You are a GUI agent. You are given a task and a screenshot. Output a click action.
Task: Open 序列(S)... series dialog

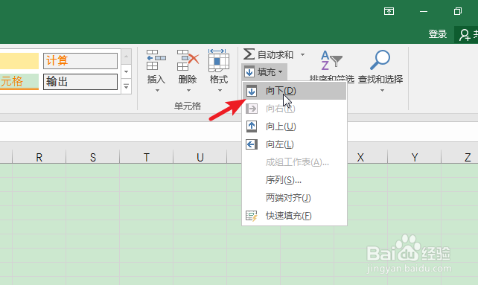[x=294, y=180]
